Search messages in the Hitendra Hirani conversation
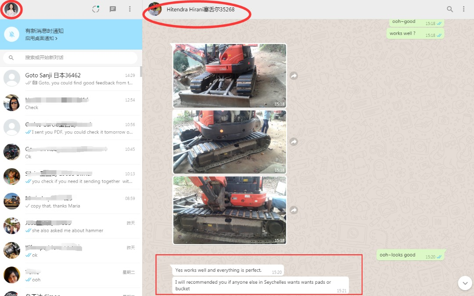Viewport: 474px width, 296px height. tap(450, 9)
